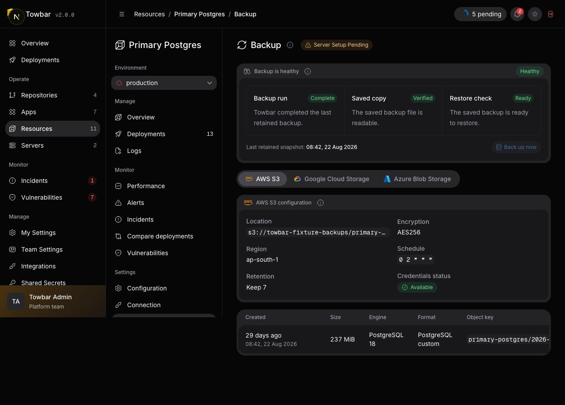Screen dimensions: 565x405
Task: Open Primary Postgres Deployments with 13 count
Action: point(164,134)
